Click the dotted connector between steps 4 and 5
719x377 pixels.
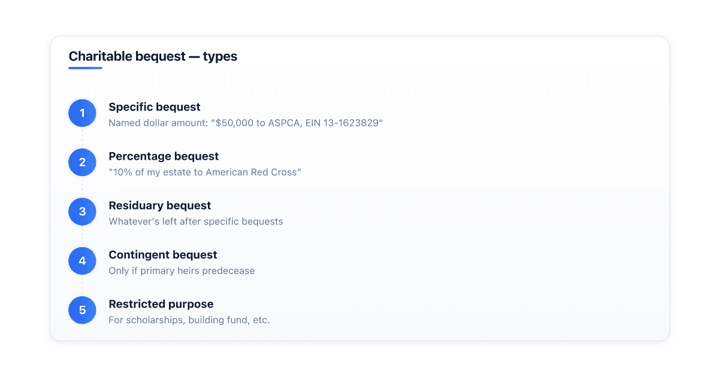82,285
